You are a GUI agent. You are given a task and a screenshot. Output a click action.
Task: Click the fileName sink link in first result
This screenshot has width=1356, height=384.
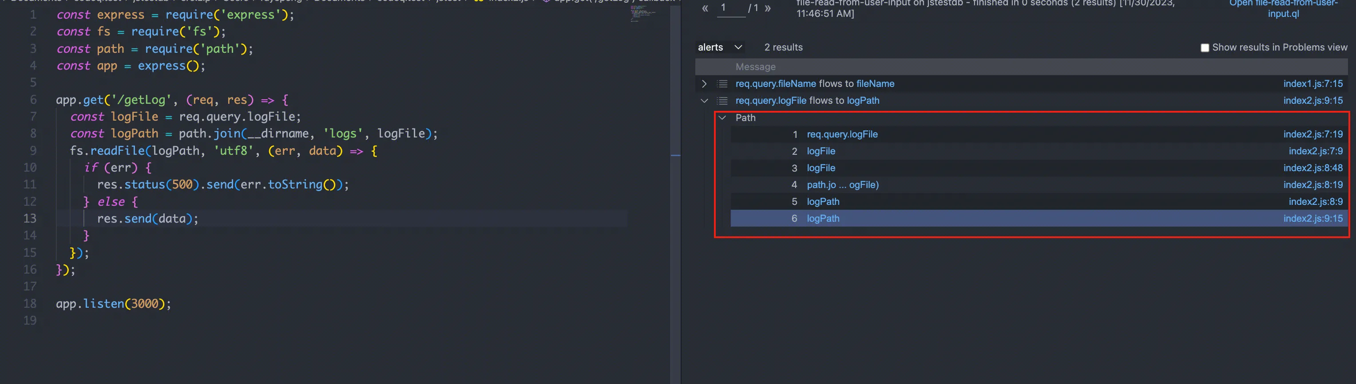[x=875, y=84]
